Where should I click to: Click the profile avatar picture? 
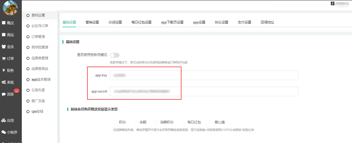pos(10,8)
